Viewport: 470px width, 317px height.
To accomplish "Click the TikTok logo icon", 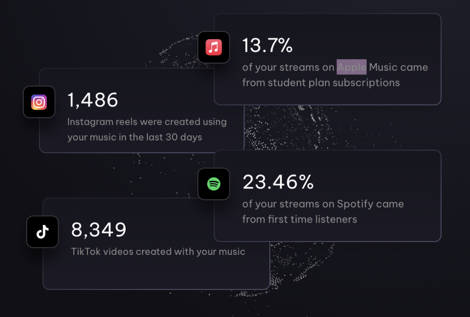I will point(42,232).
